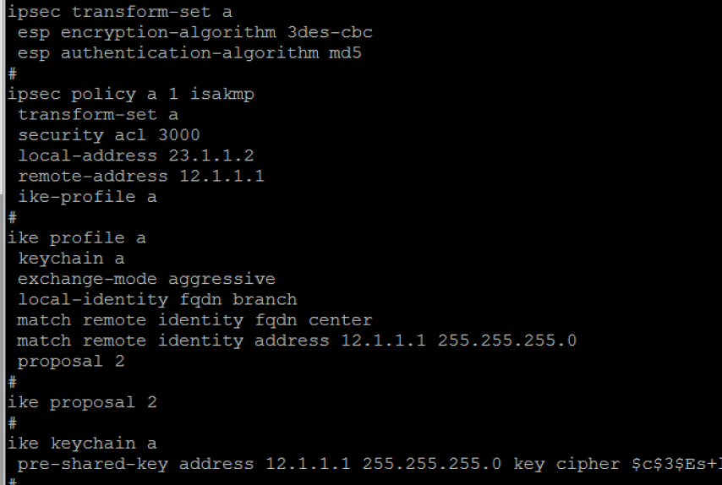Click the 'ike keychain a' line
The width and height of the screenshot is (722, 485).
click(82, 443)
